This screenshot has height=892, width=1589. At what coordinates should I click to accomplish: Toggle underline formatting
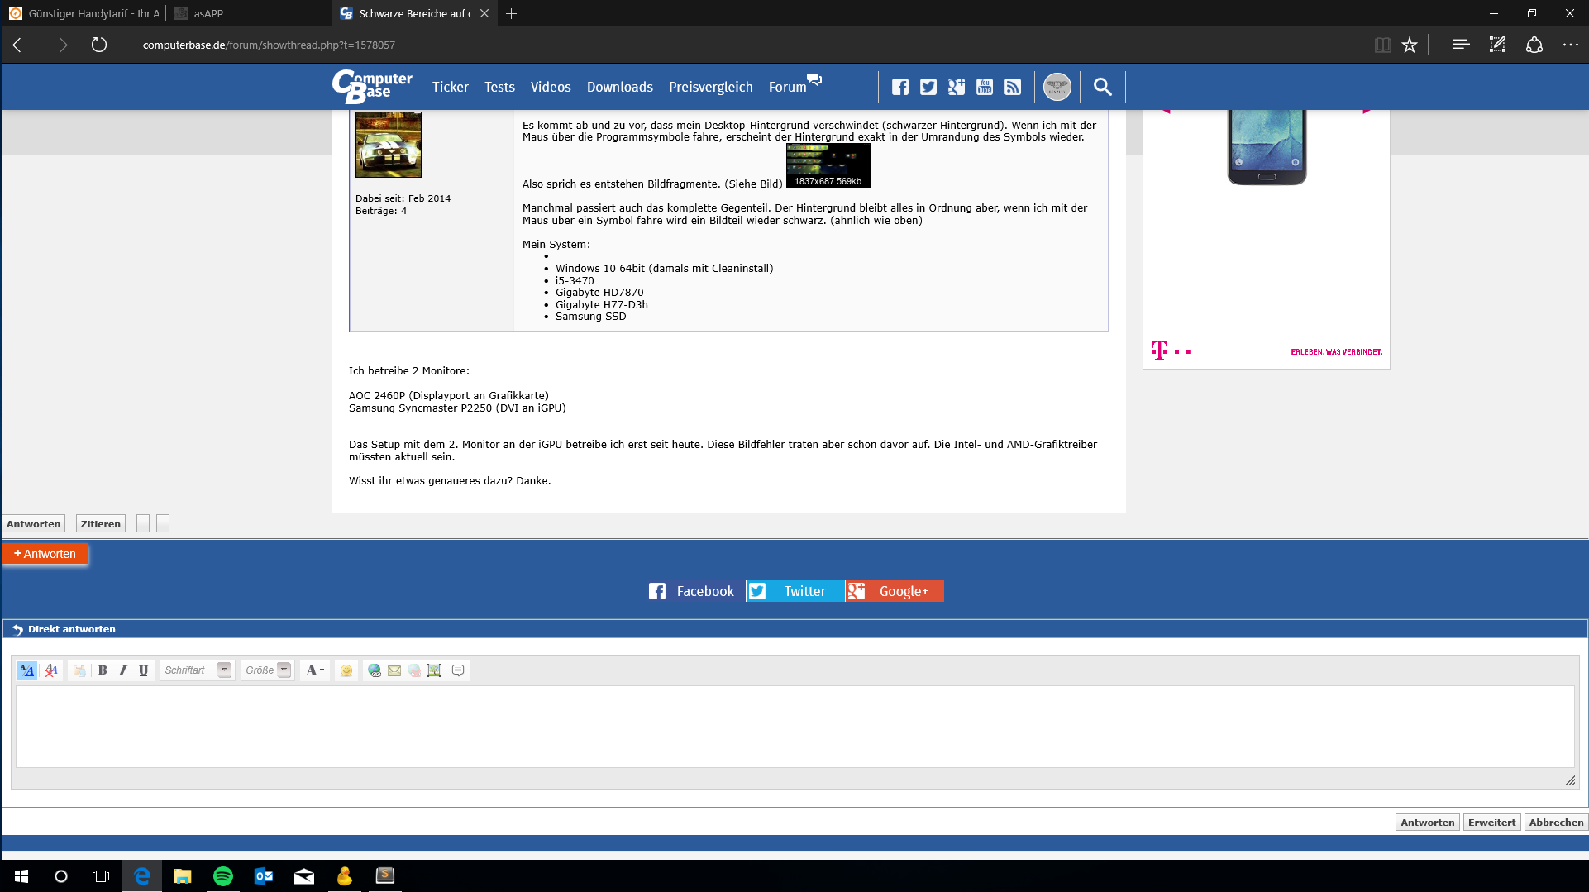point(144,670)
